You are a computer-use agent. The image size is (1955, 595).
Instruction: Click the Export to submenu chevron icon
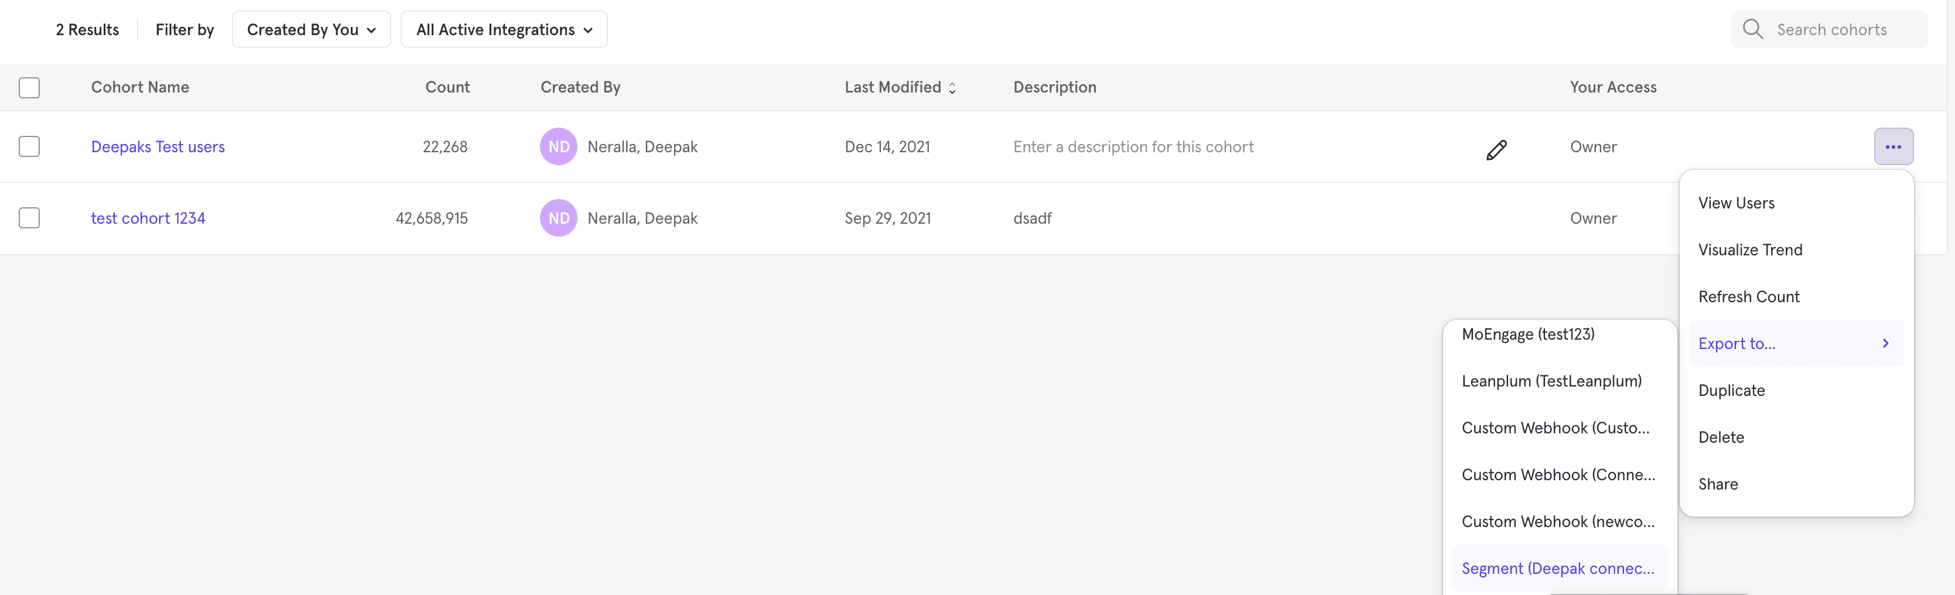[1885, 343]
